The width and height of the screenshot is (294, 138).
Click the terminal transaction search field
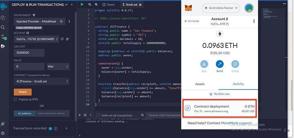click(164, 115)
